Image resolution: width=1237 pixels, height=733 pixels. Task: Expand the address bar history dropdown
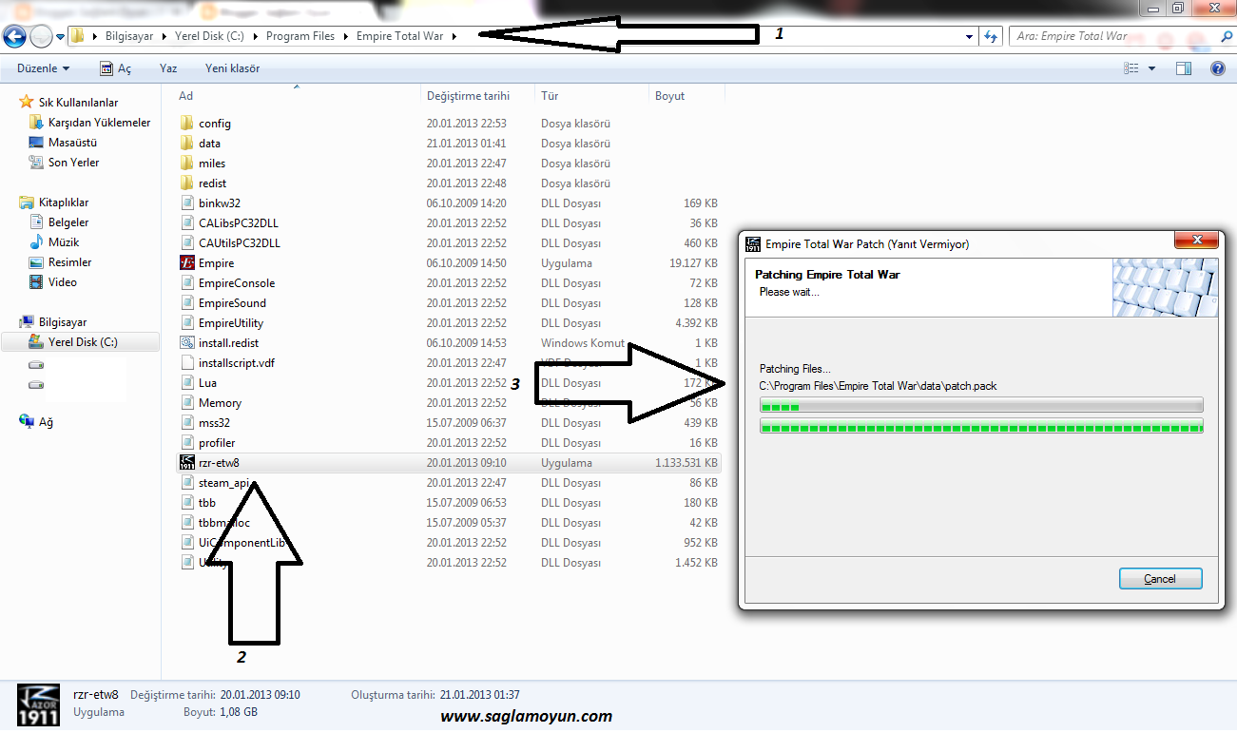coord(969,37)
